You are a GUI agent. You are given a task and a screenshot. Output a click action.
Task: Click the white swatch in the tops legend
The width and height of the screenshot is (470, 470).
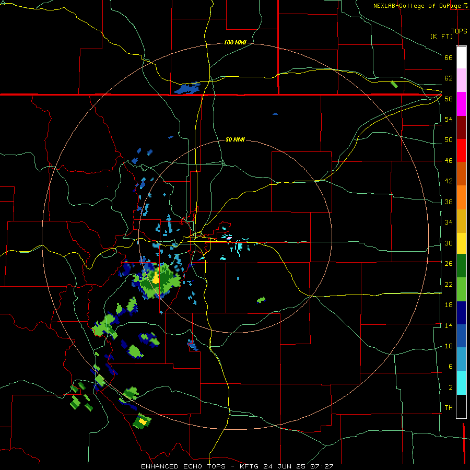point(461,57)
